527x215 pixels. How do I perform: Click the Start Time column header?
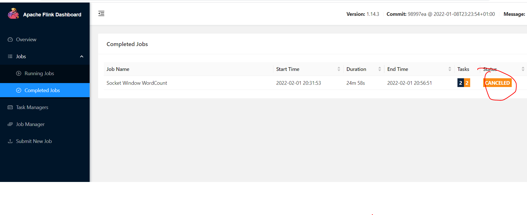point(288,69)
